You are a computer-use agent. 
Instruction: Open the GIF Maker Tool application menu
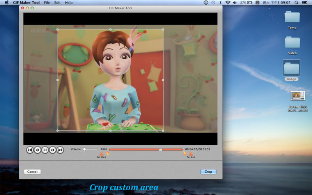click(x=26, y=3)
